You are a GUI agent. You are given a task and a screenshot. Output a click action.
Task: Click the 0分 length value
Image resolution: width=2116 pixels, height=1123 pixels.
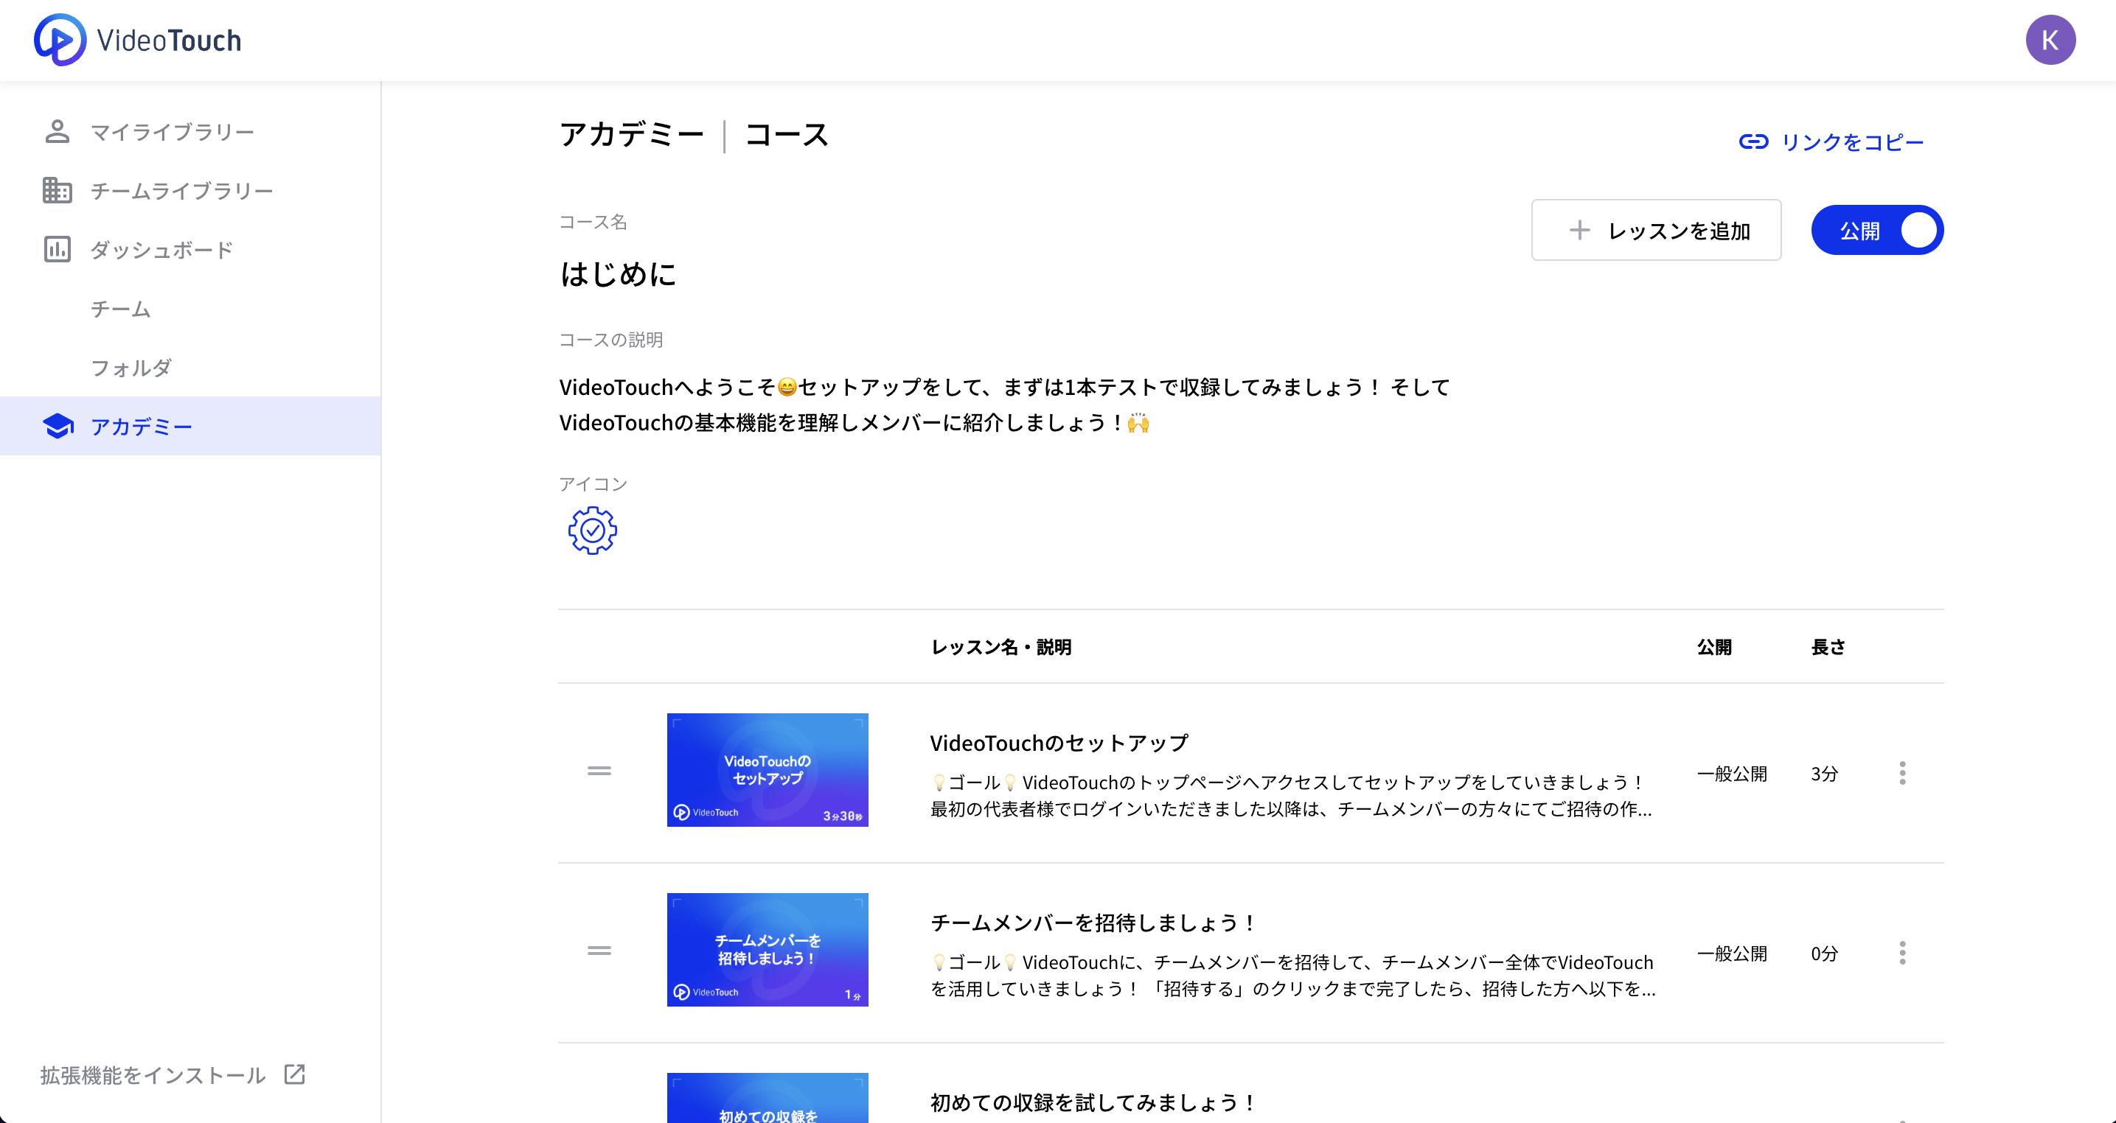point(1824,953)
